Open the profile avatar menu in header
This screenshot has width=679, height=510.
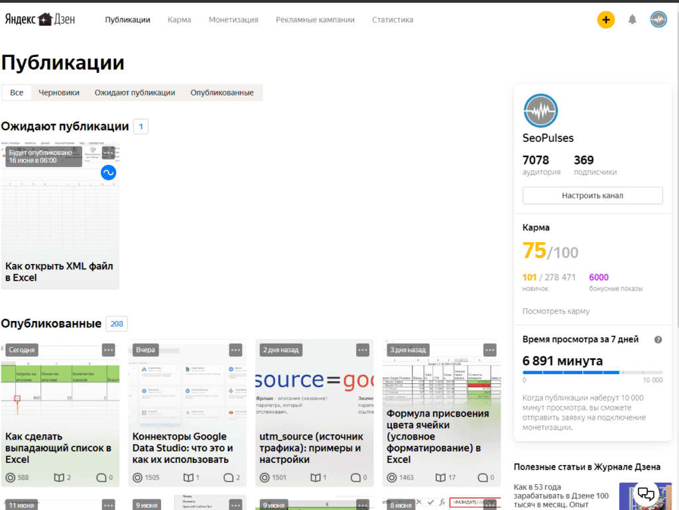click(658, 19)
